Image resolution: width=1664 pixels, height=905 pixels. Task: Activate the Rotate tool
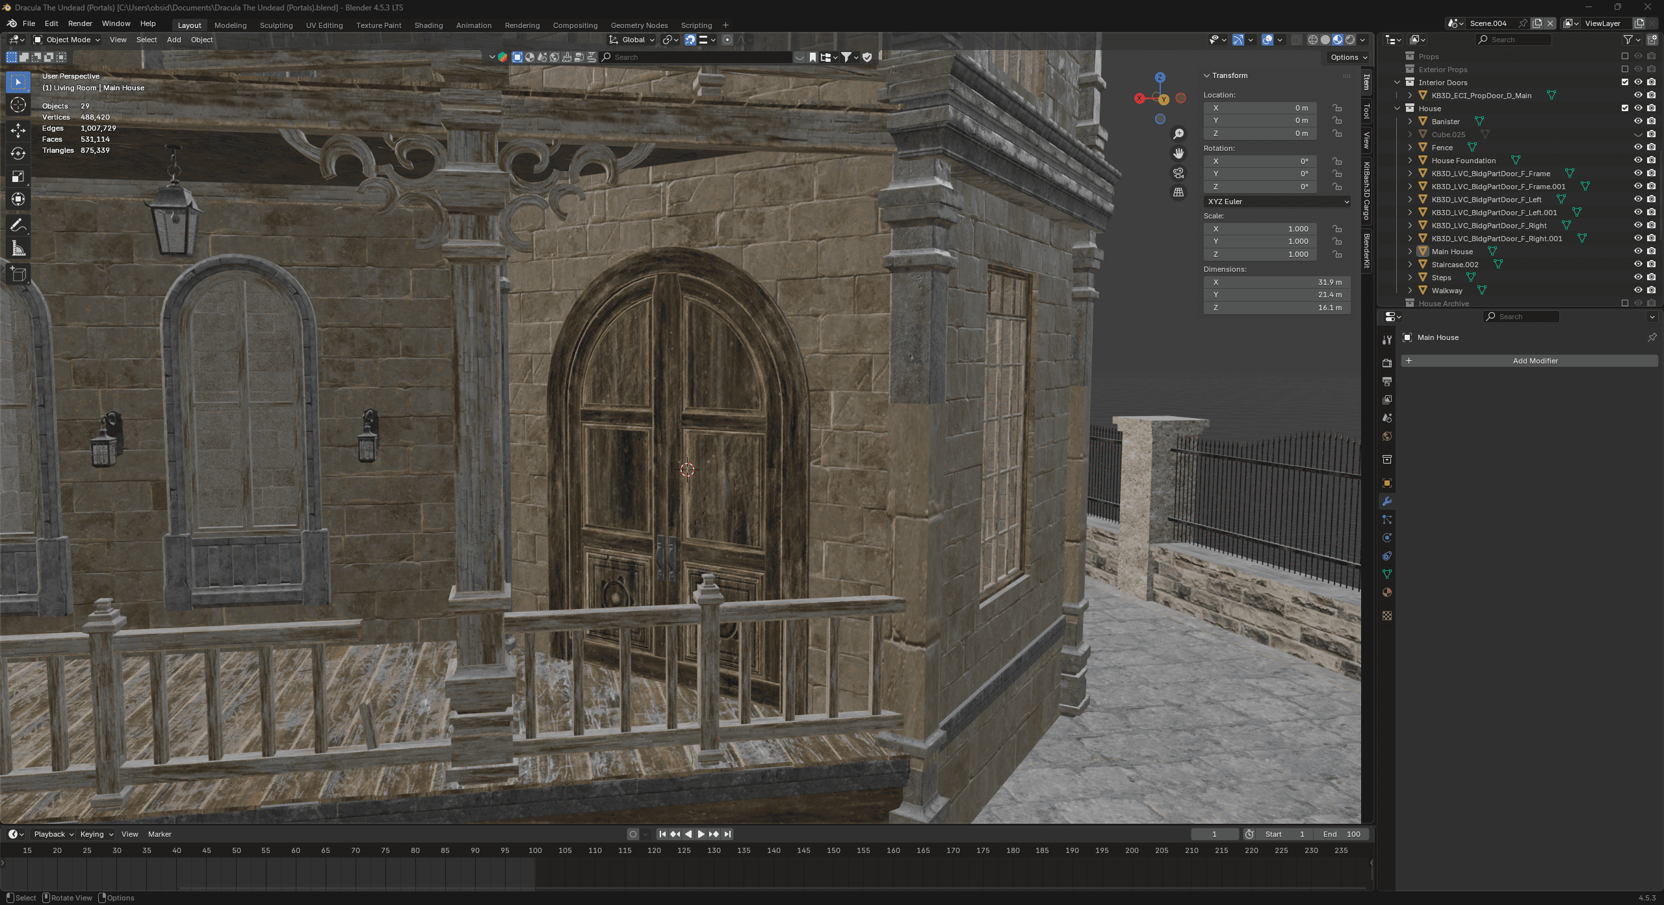pos(18,153)
